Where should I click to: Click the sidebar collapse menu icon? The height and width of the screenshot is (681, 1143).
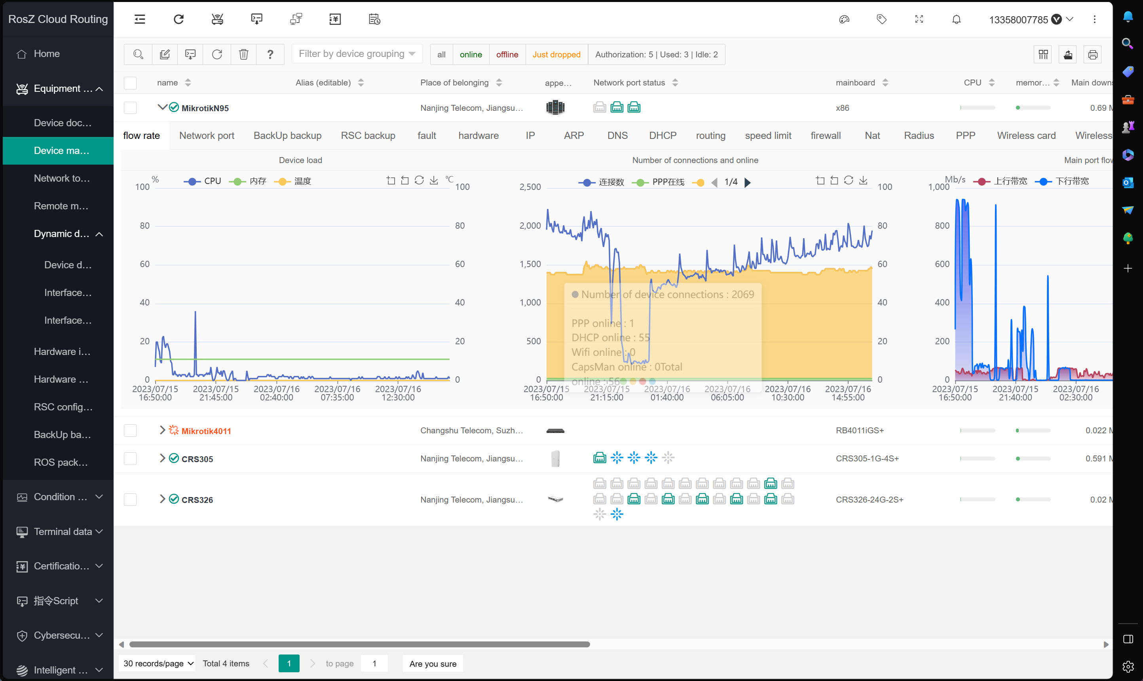139,19
